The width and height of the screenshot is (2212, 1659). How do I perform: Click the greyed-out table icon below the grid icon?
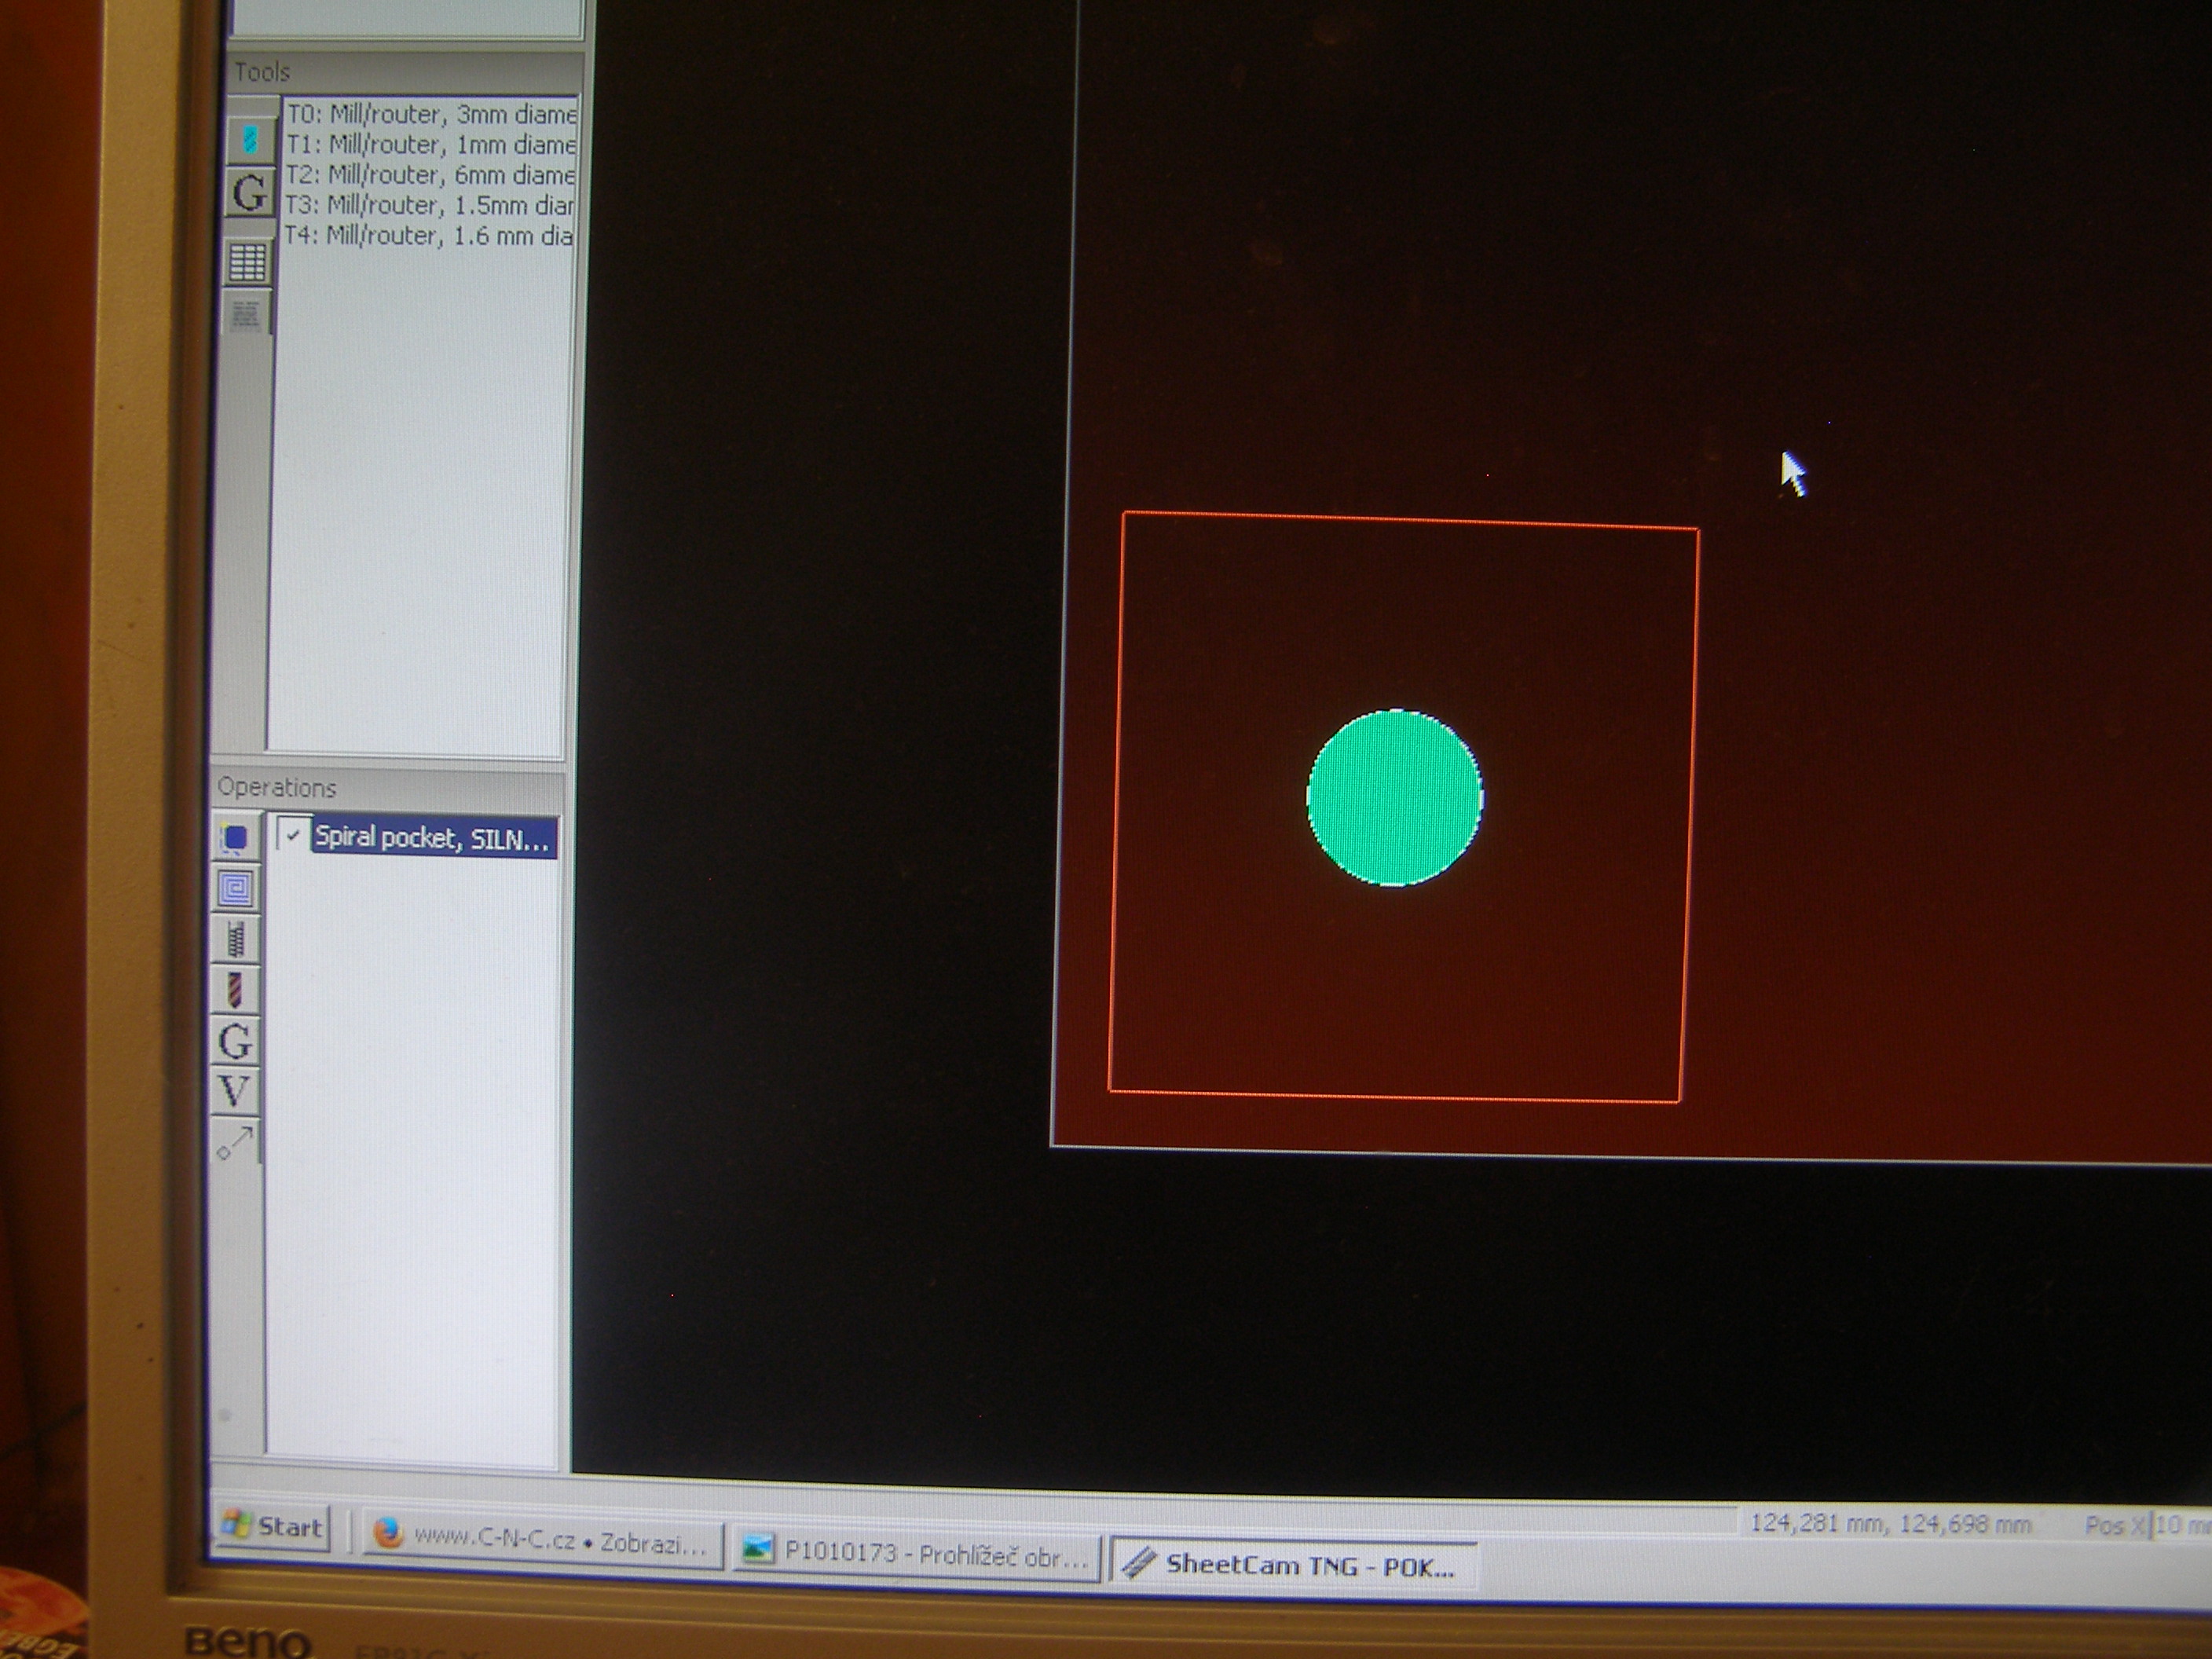click(245, 316)
